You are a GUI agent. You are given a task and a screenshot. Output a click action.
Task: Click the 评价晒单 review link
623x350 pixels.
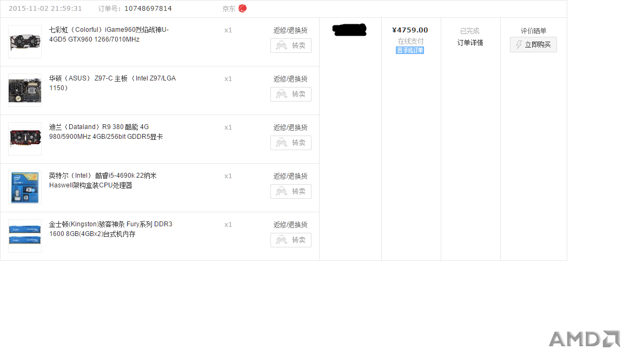(533, 31)
